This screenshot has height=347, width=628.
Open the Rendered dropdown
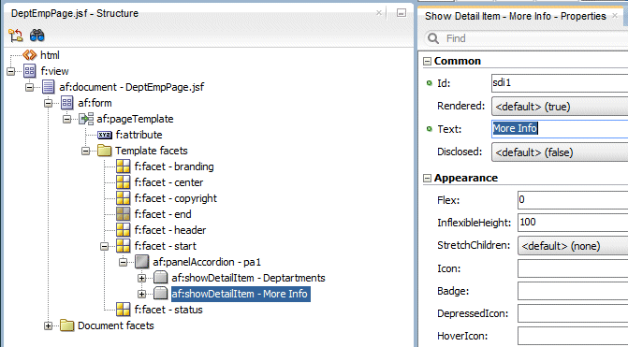[560, 107]
